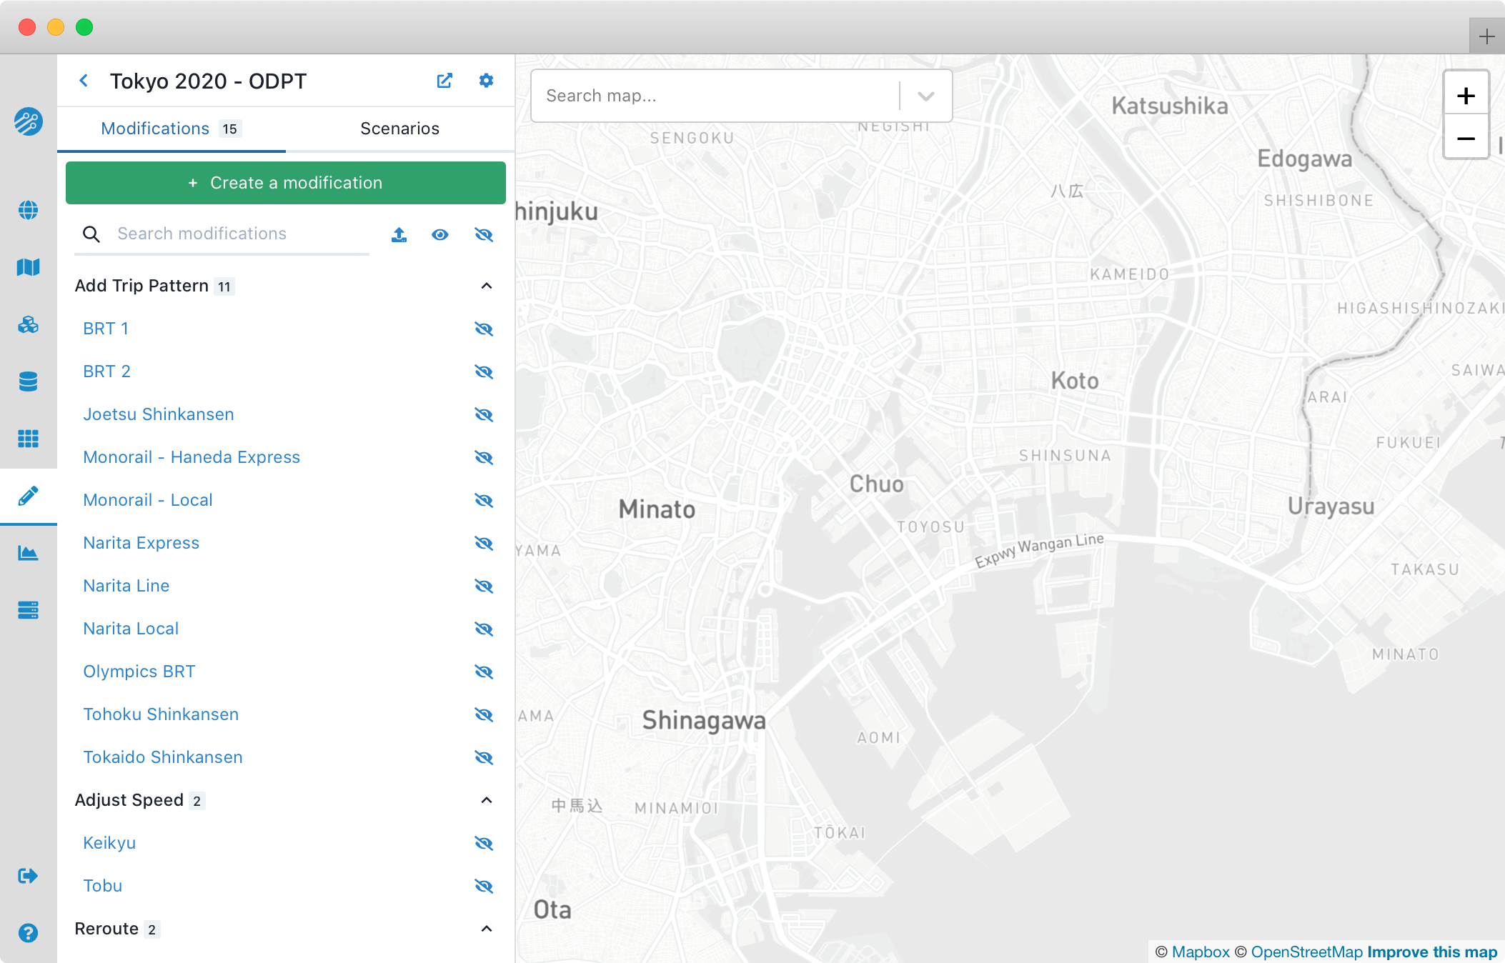Click the analysis chart icon in sidebar
1505x963 pixels.
pos(28,553)
